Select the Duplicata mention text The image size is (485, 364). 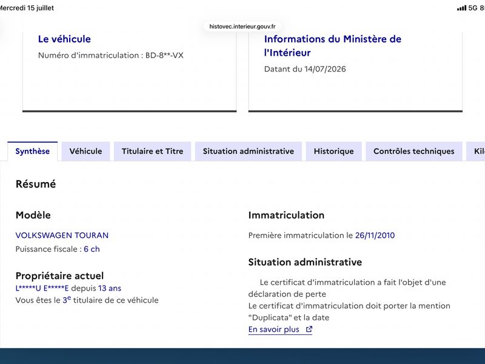pyautogui.click(x=349, y=312)
